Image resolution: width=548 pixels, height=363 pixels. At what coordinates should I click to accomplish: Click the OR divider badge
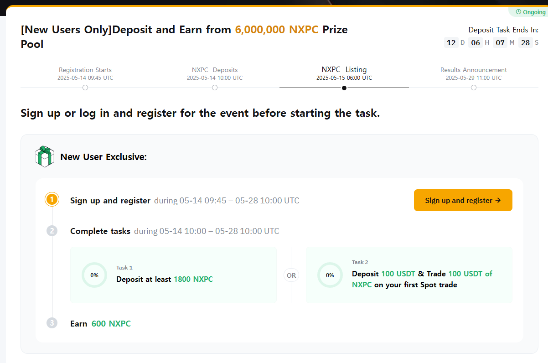291,275
